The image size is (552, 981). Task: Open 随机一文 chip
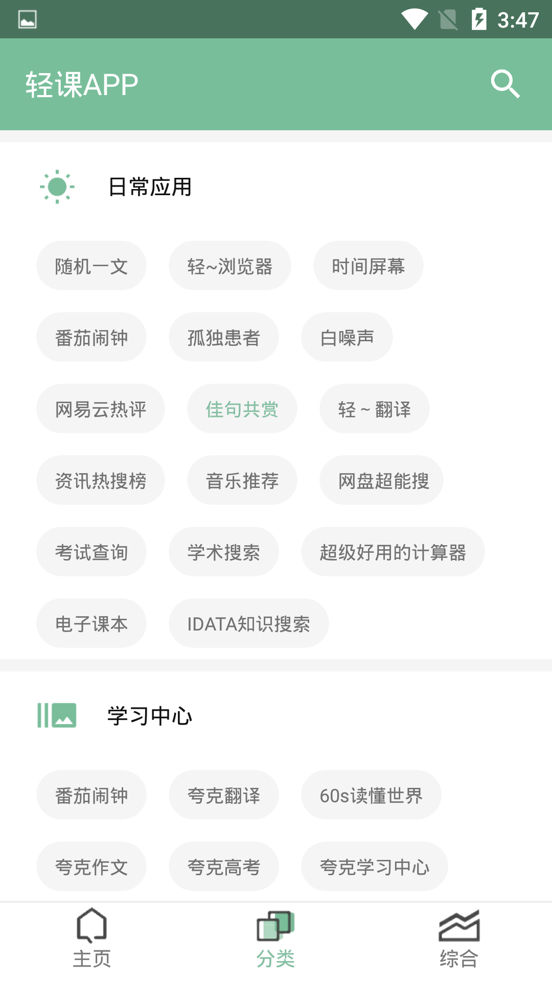click(91, 266)
